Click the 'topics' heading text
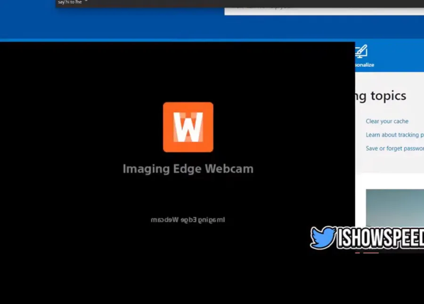 click(x=388, y=96)
